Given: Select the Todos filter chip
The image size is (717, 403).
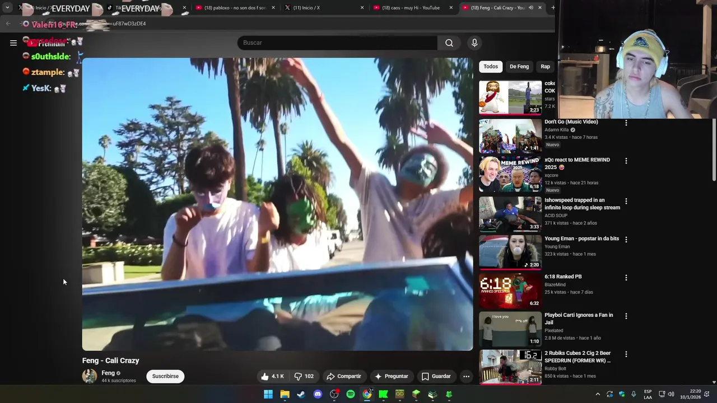Looking at the screenshot, I should (x=491, y=67).
